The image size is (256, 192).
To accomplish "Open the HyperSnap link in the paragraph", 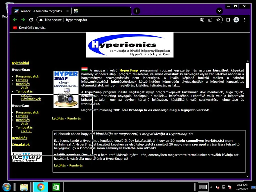I will [129, 70].
